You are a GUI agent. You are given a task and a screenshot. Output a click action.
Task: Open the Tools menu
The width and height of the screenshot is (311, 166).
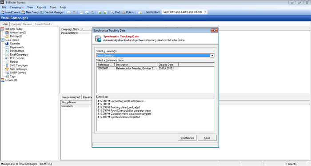point(53,8)
